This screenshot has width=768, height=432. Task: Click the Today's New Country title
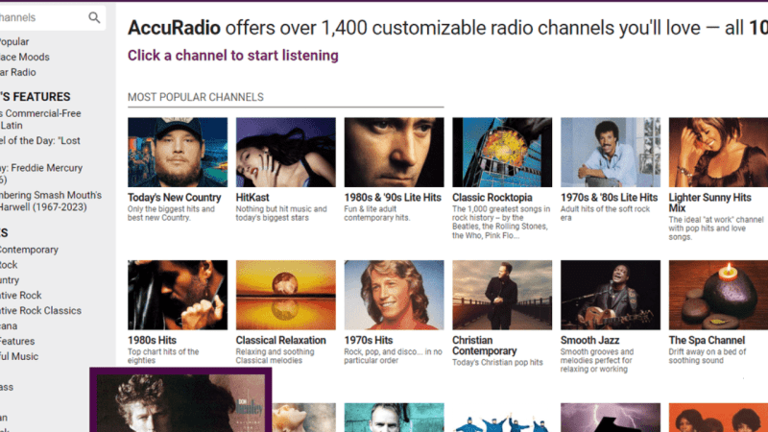[x=175, y=198]
